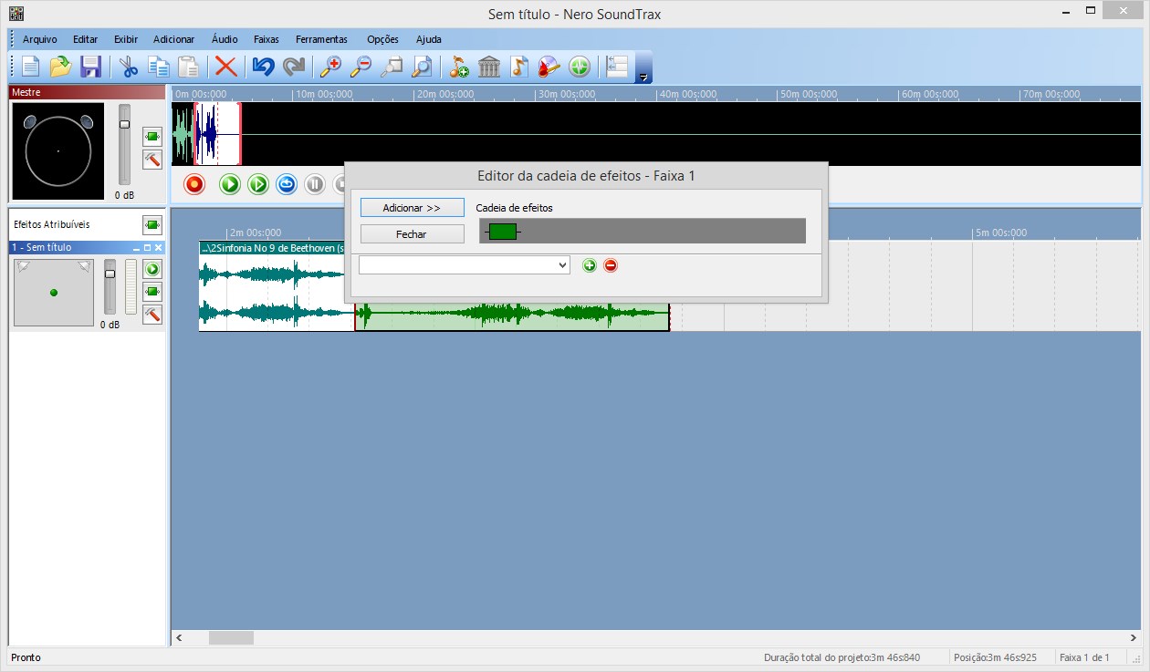Open the Faixas menu
Viewport: 1150px width, 672px height.
point(267,39)
